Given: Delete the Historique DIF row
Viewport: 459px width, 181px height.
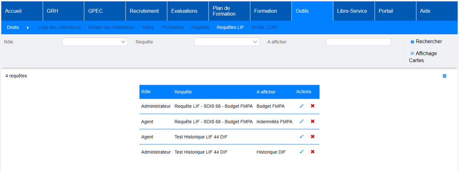Looking at the screenshot, I should point(313,152).
